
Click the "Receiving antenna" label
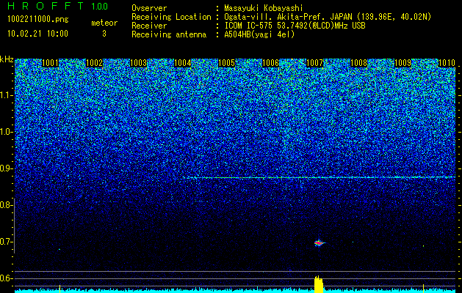point(169,34)
